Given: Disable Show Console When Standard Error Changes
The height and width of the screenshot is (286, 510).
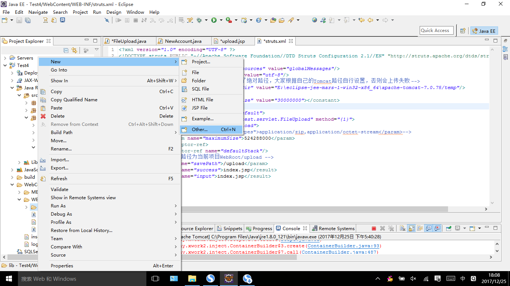Looking at the screenshot, I should (437, 228).
